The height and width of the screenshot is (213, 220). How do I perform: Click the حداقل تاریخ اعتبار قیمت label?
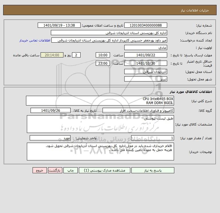click(x=199, y=63)
